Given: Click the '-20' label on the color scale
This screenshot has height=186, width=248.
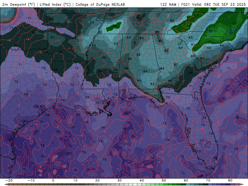Looking at the screenshot, I should [x=9, y=180].
